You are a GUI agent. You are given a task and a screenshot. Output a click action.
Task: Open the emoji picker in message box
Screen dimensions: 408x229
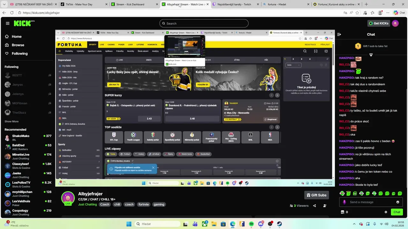point(398,202)
